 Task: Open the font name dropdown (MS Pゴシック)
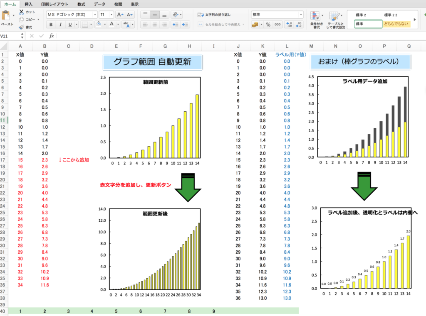71,15
